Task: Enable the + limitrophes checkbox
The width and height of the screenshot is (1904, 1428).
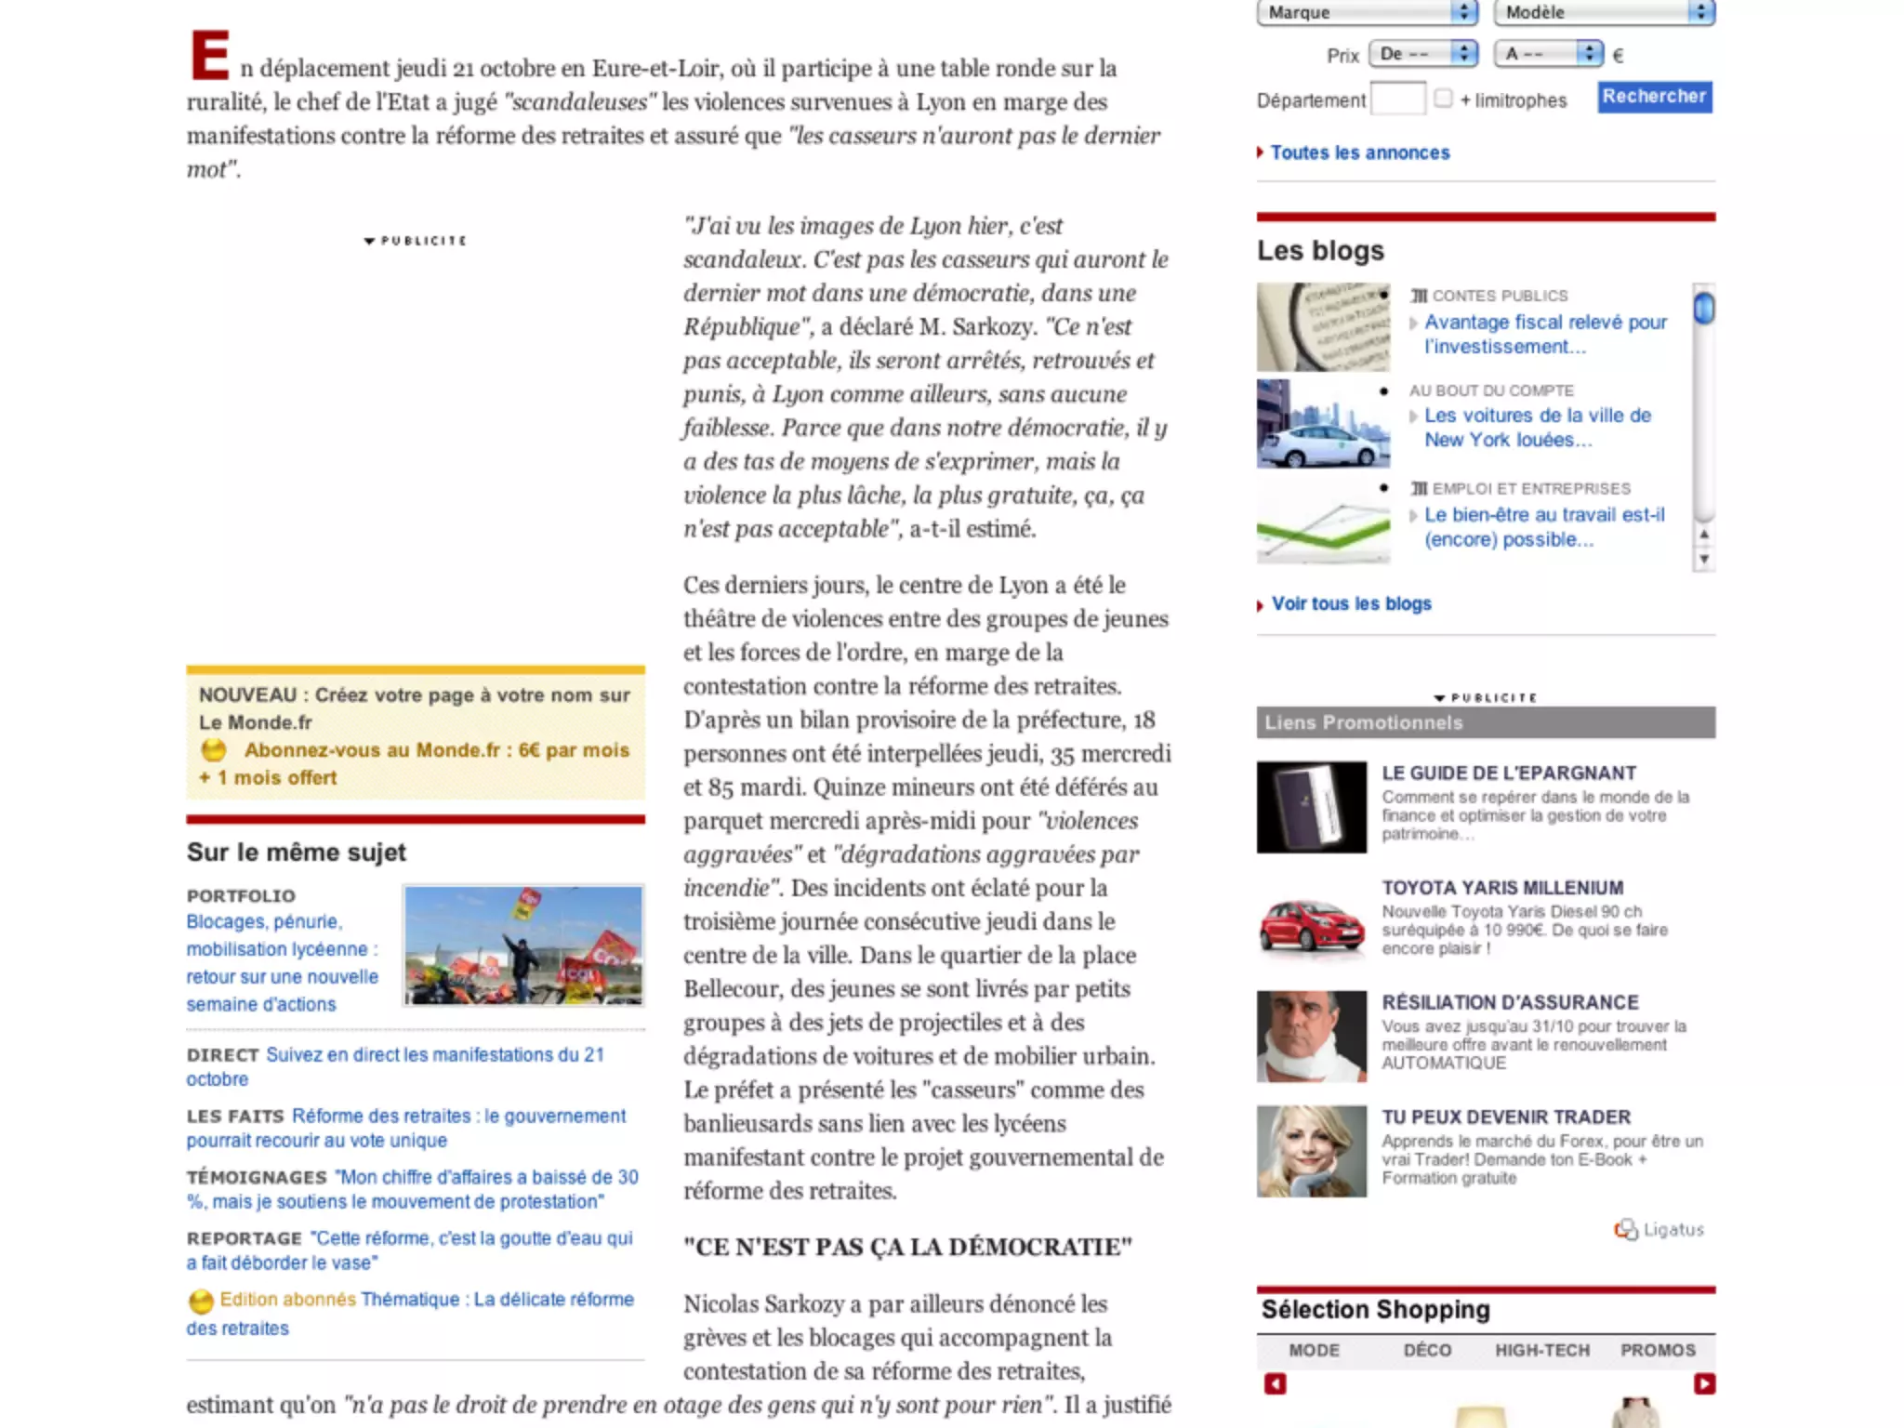Action: 1443,98
